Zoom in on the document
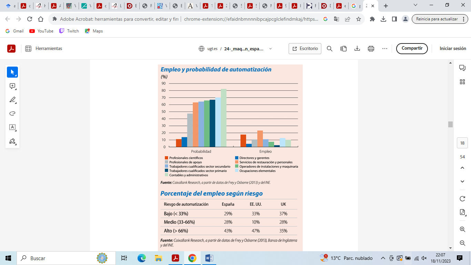Image resolution: width=471 pixels, height=265 pixels. (462, 229)
